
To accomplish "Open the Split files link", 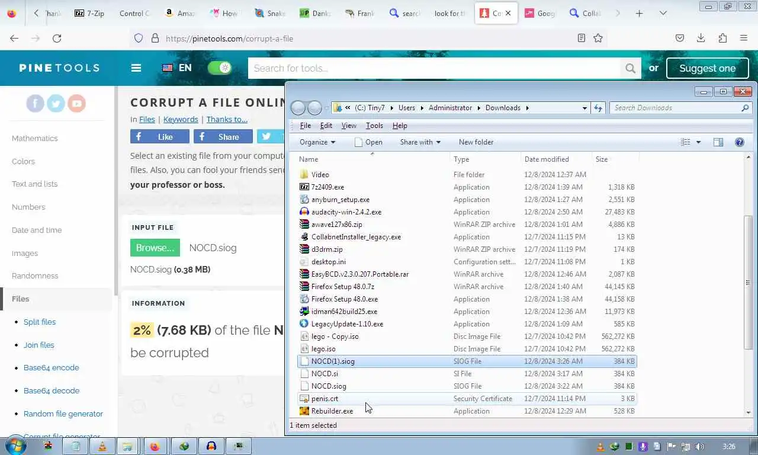I will [x=40, y=322].
